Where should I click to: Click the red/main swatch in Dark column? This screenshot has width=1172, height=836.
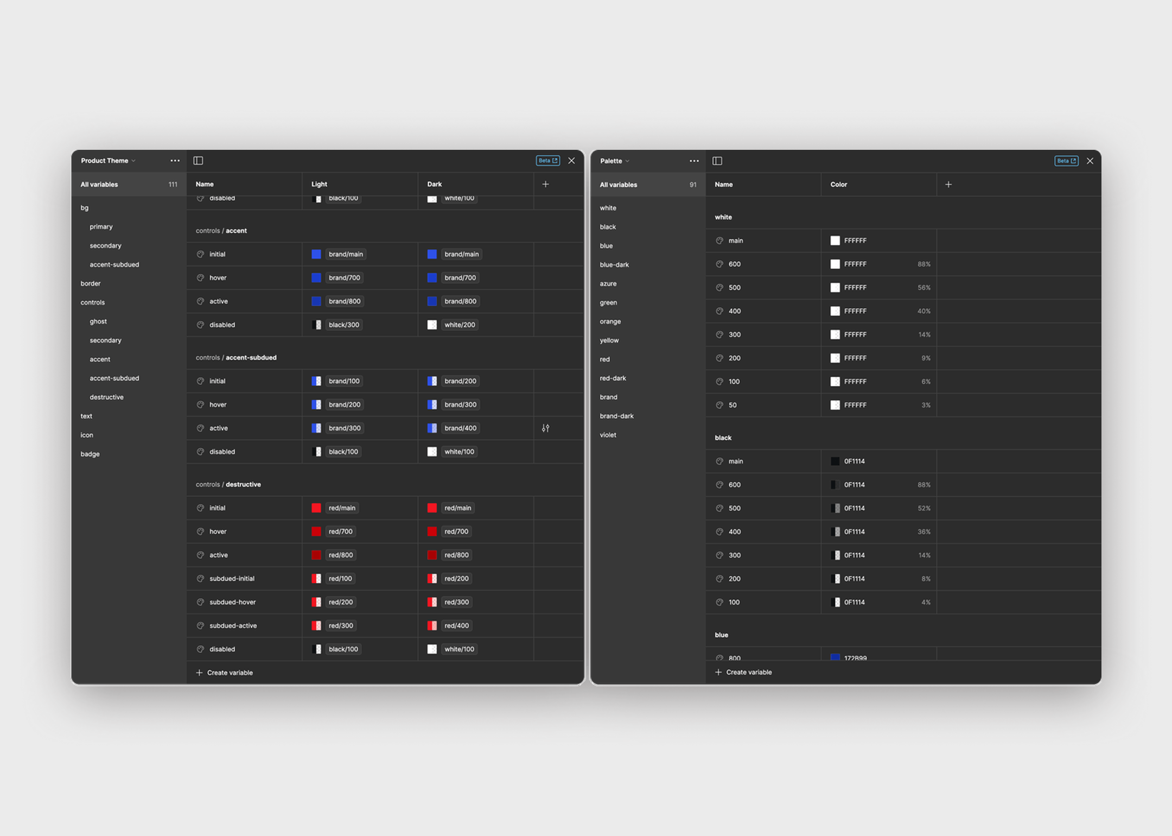[432, 508]
